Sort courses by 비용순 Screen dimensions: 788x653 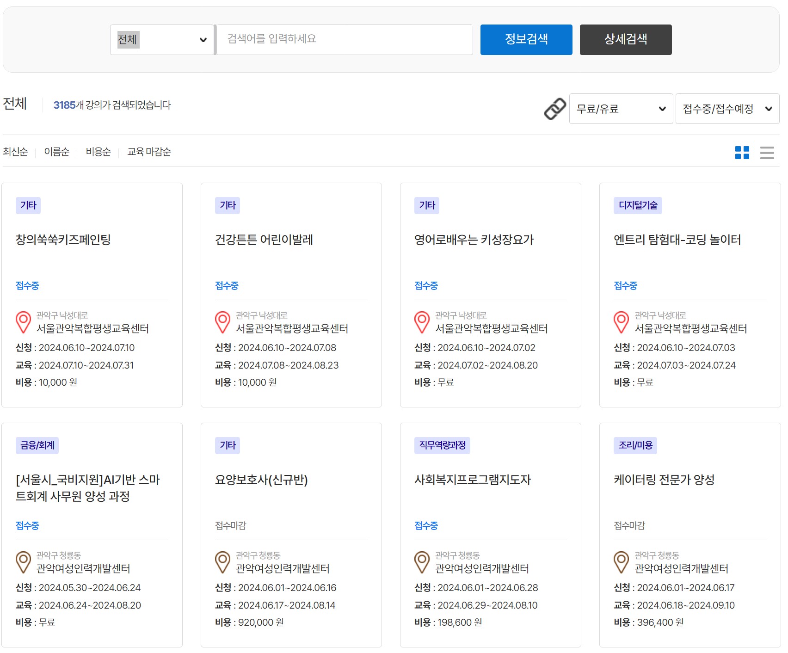[98, 152]
